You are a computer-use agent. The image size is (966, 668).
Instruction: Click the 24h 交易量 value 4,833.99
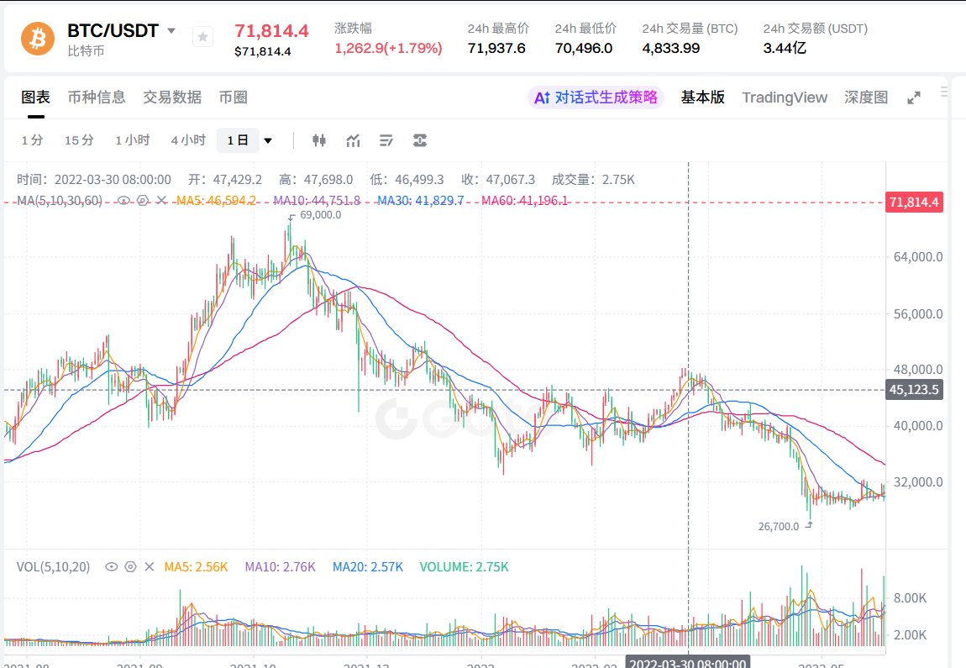point(671,48)
